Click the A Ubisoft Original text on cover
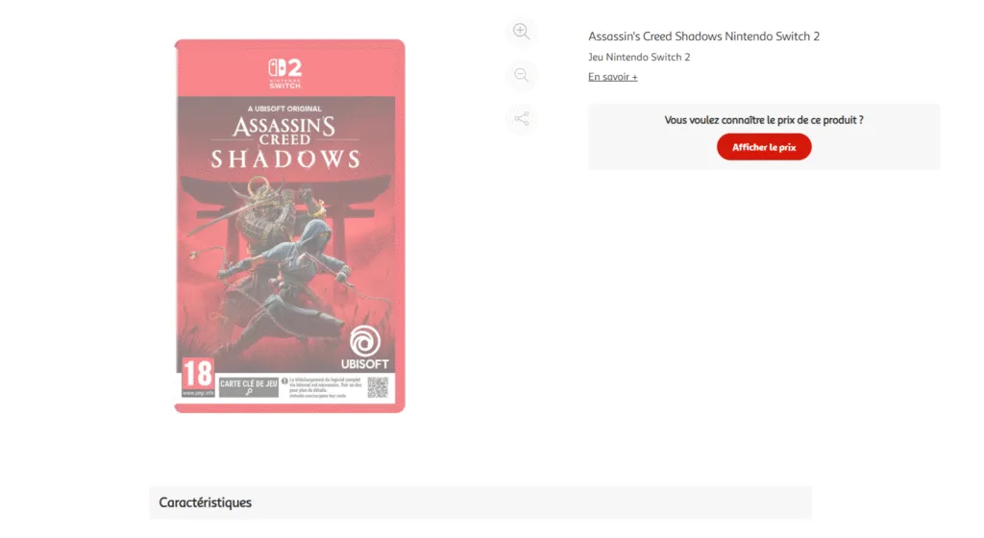The image size is (984, 538). (x=284, y=109)
